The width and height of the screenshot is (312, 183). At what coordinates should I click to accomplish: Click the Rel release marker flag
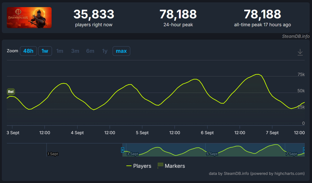(11, 91)
